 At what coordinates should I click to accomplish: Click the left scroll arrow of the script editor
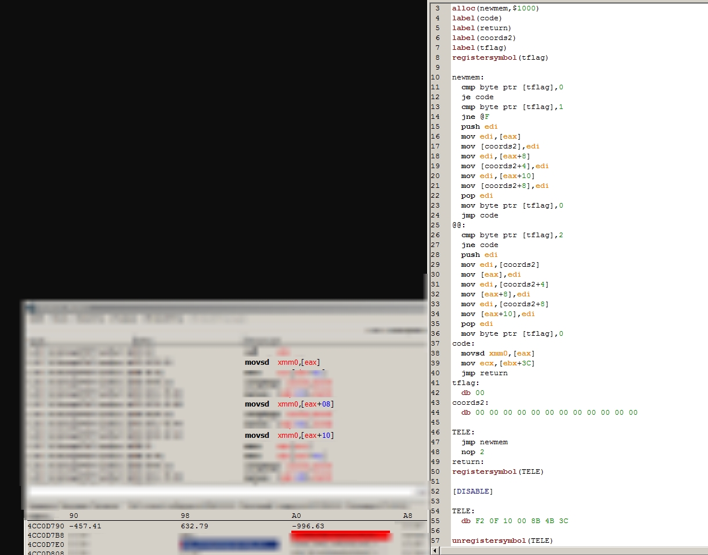pos(433,550)
